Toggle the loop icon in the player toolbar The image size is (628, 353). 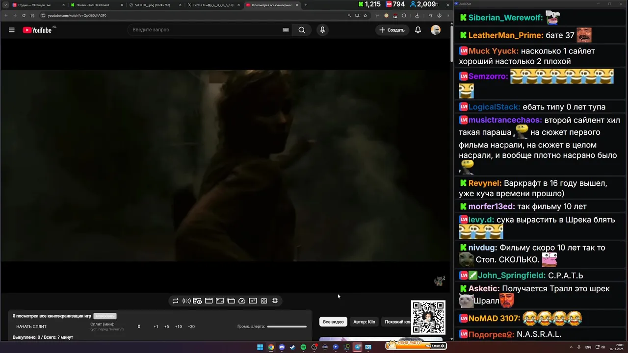click(x=176, y=301)
